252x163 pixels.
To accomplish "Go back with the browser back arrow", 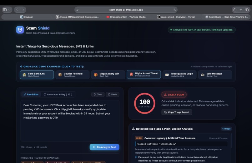I will [17, 10].
